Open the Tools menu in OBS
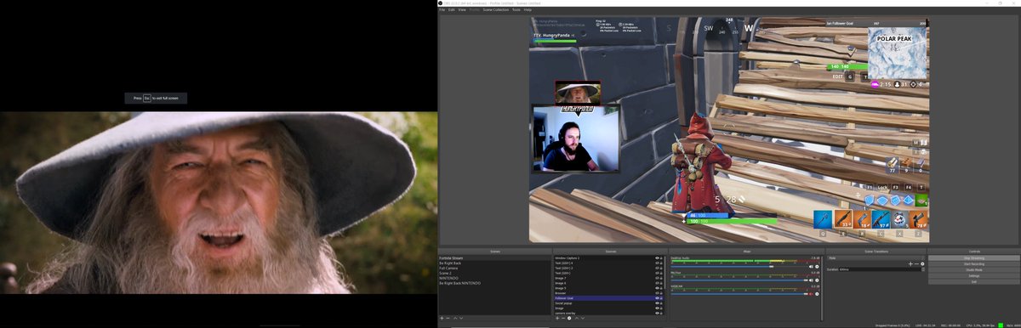Image resolution: width=1021 pixels, height=328 pixels. click(x=516, y=9)
